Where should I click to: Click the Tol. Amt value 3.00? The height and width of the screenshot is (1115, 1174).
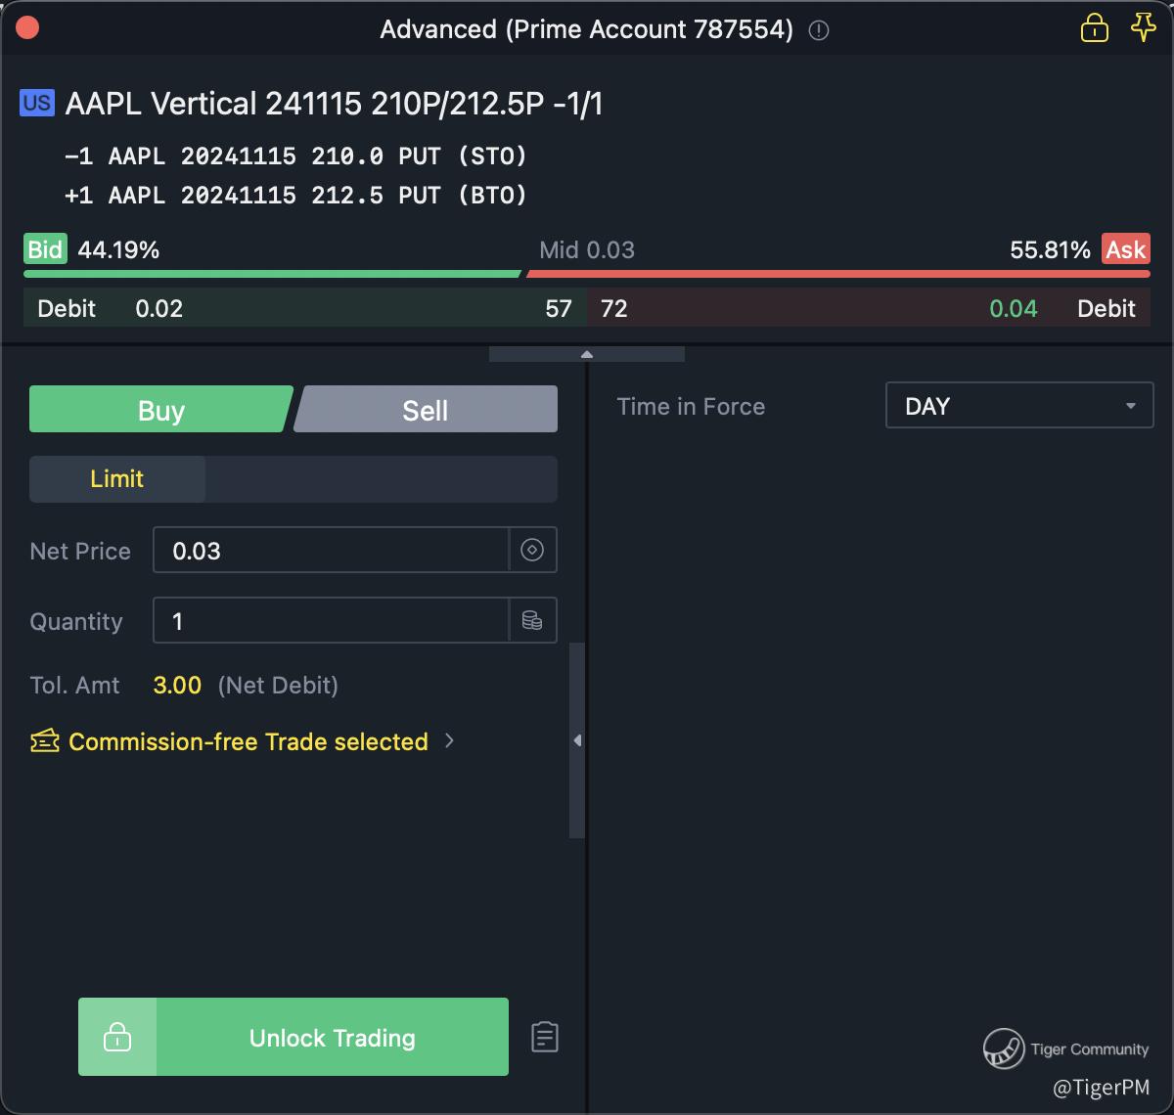click(x=177, y=685)
